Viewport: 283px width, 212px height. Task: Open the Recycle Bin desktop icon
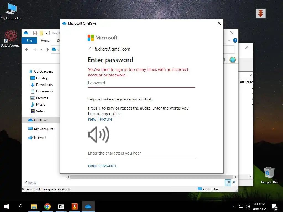click(x=269, y=175)
